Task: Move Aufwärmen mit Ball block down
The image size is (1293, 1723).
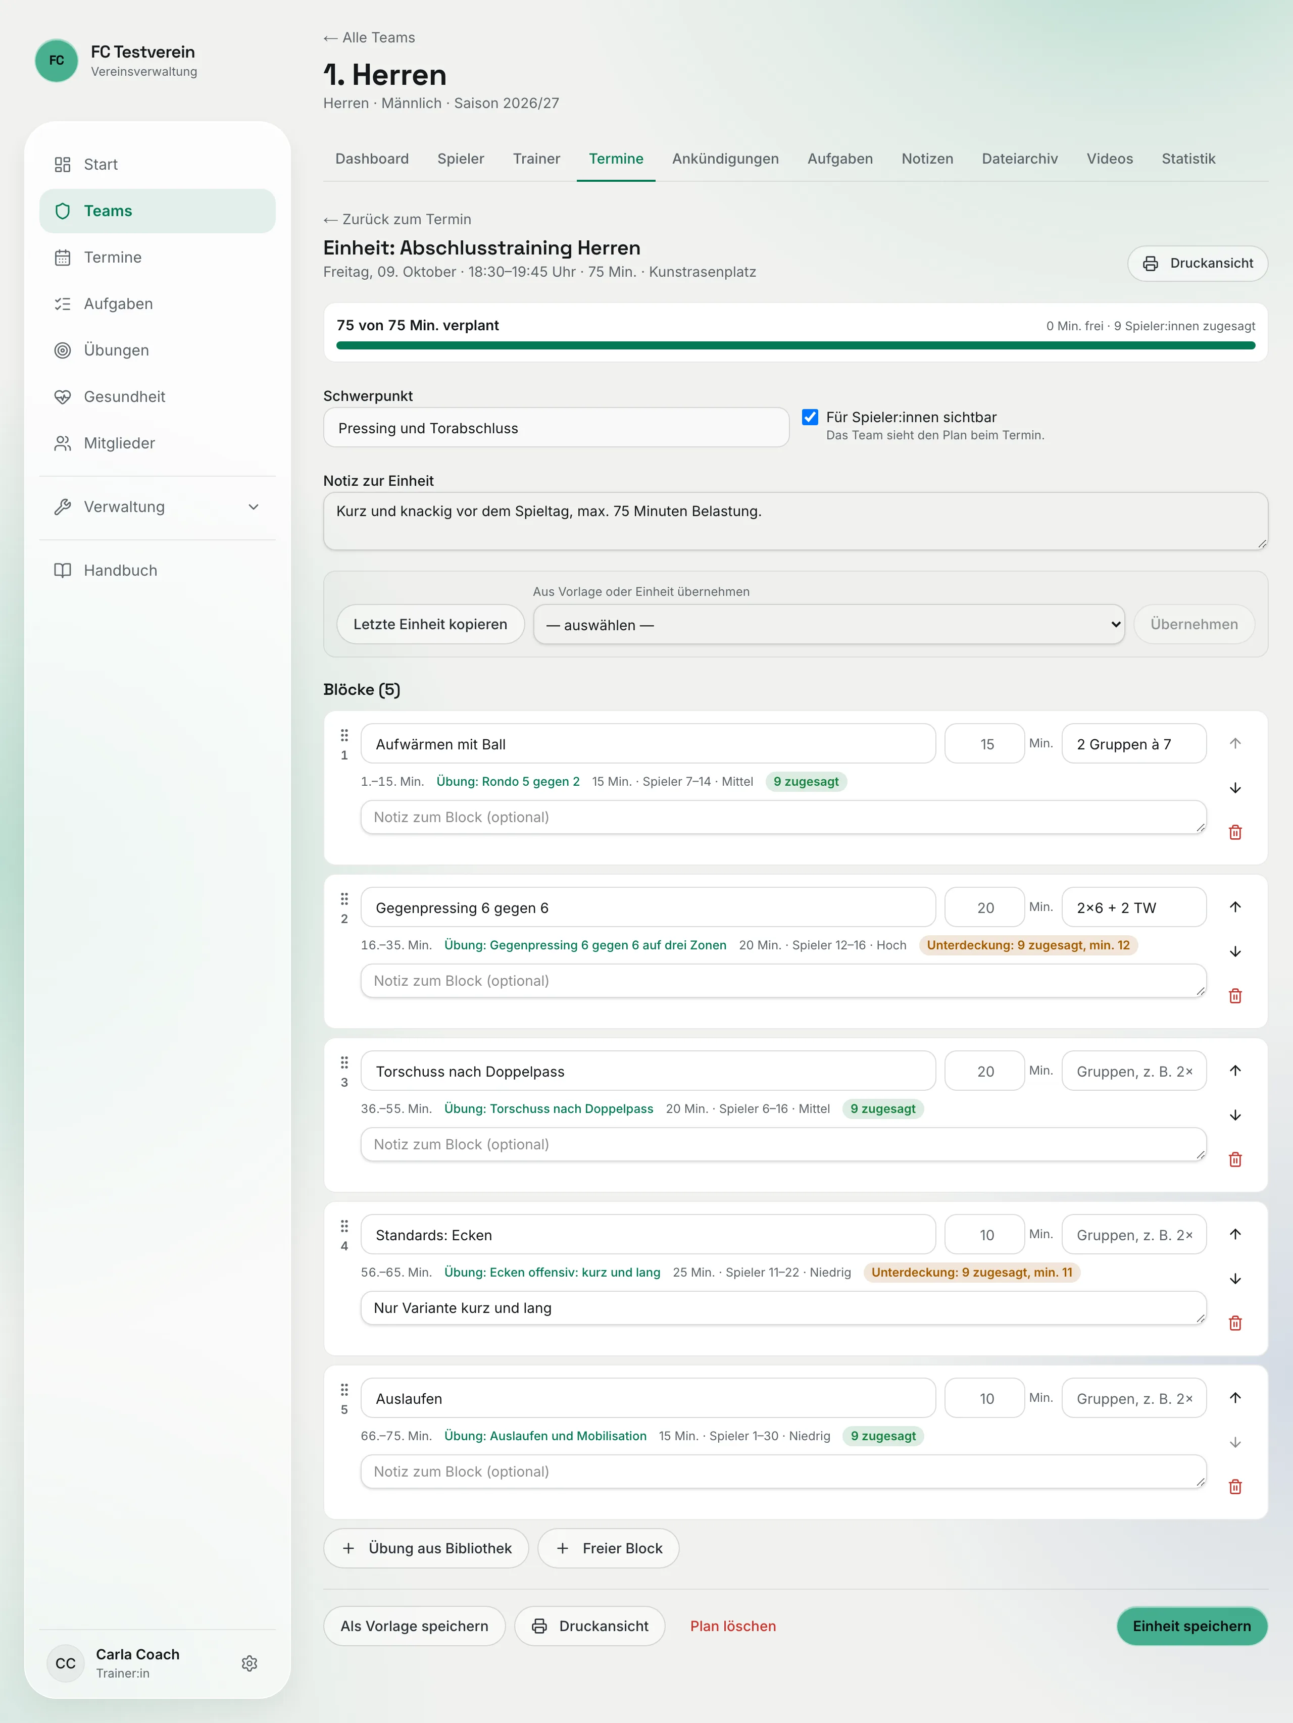Action: 1234,787
